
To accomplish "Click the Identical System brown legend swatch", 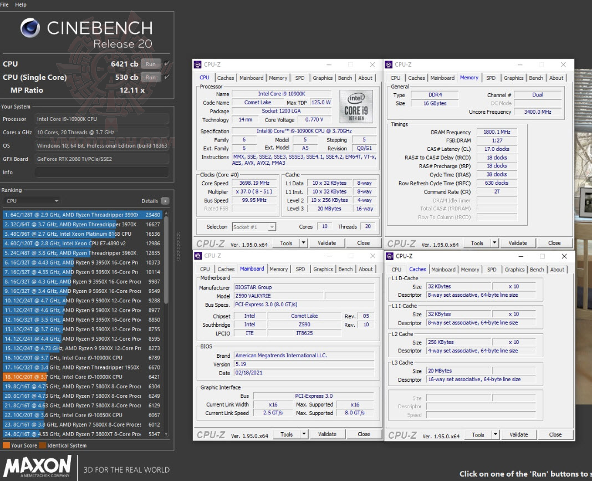I will [43, 445].
